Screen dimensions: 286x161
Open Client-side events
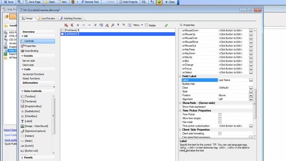pyautogui.click(x=28, y=65)
